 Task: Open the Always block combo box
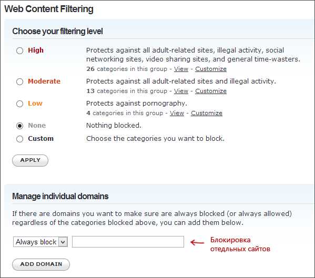click(x=40, y=242)
